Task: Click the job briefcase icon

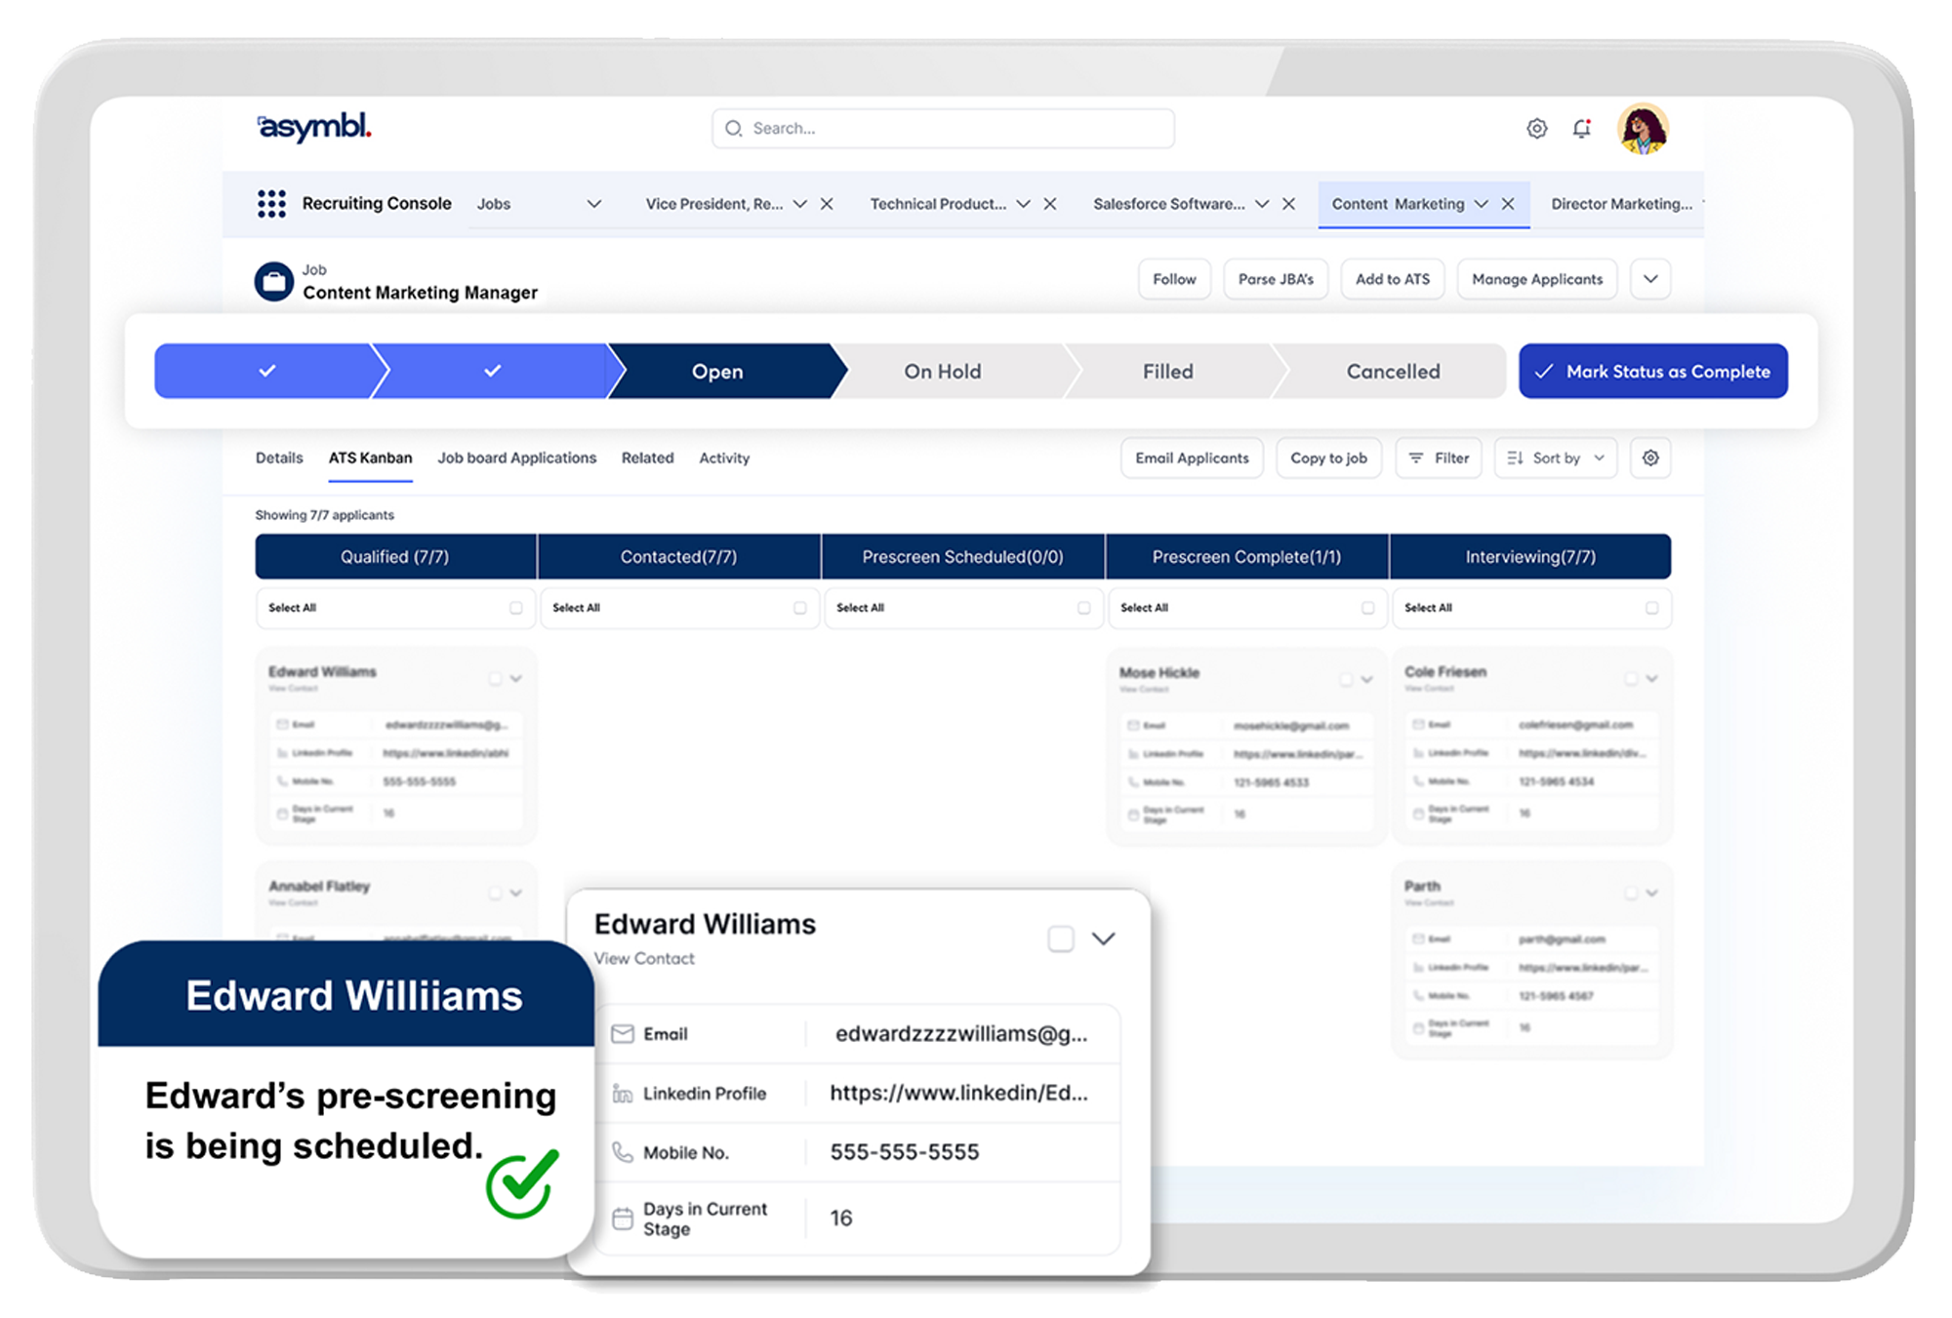Action: (x=274, y=282)
